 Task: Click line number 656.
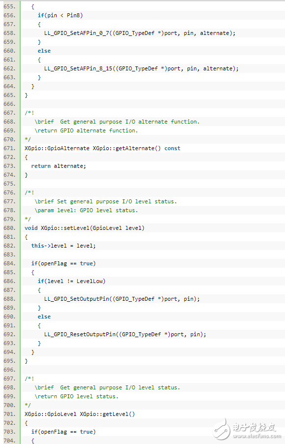(x=9, y=15)
